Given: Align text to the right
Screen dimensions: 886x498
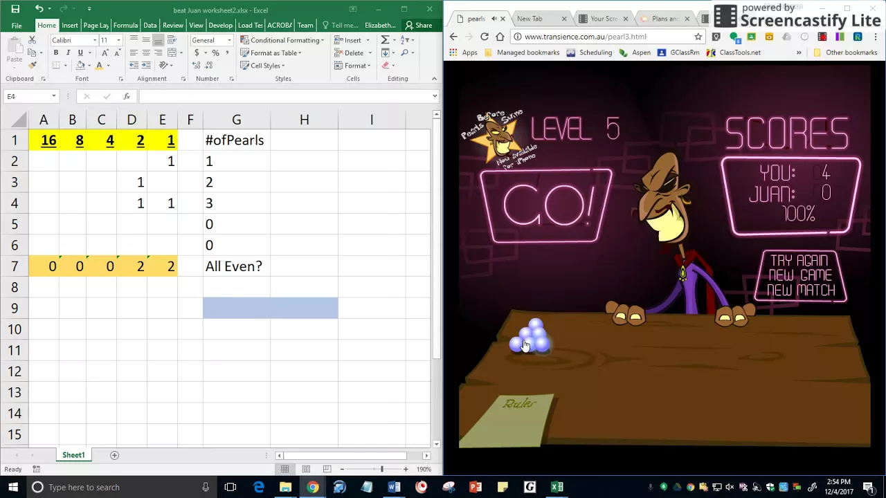Looking at the screenshot, I should [159, 53].
